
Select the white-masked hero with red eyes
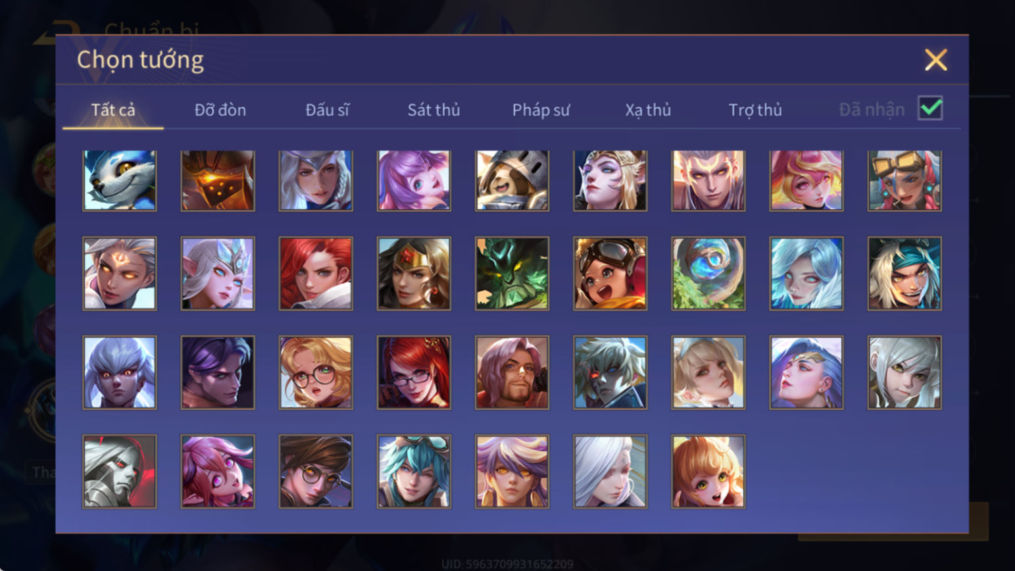click(x=120, y=472)
